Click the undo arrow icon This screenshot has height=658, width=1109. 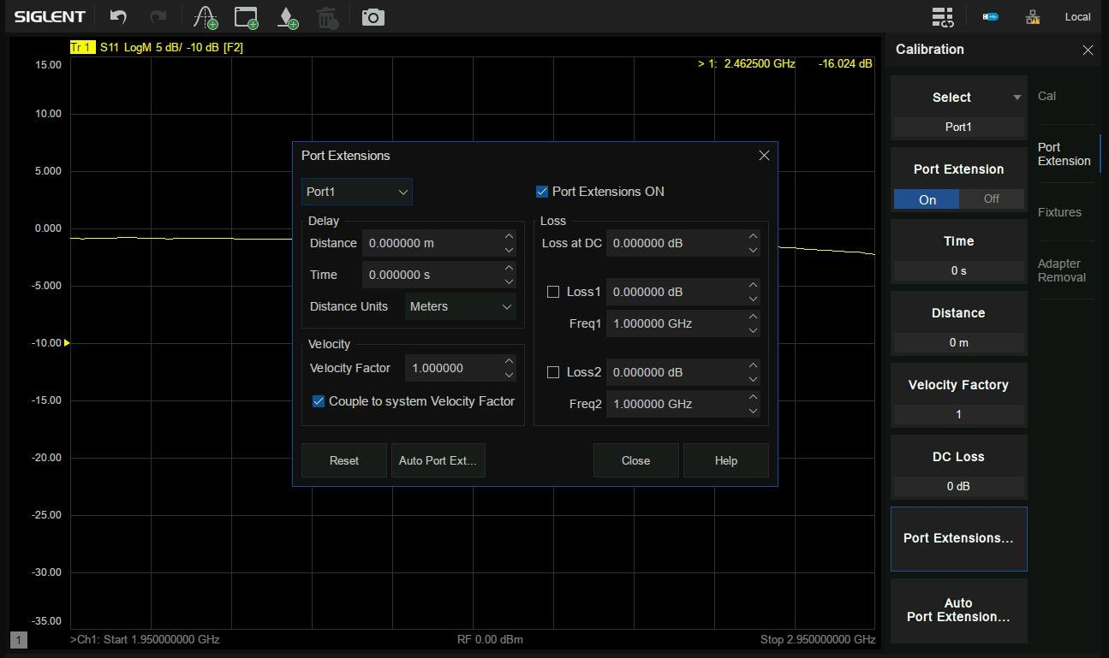118,16
